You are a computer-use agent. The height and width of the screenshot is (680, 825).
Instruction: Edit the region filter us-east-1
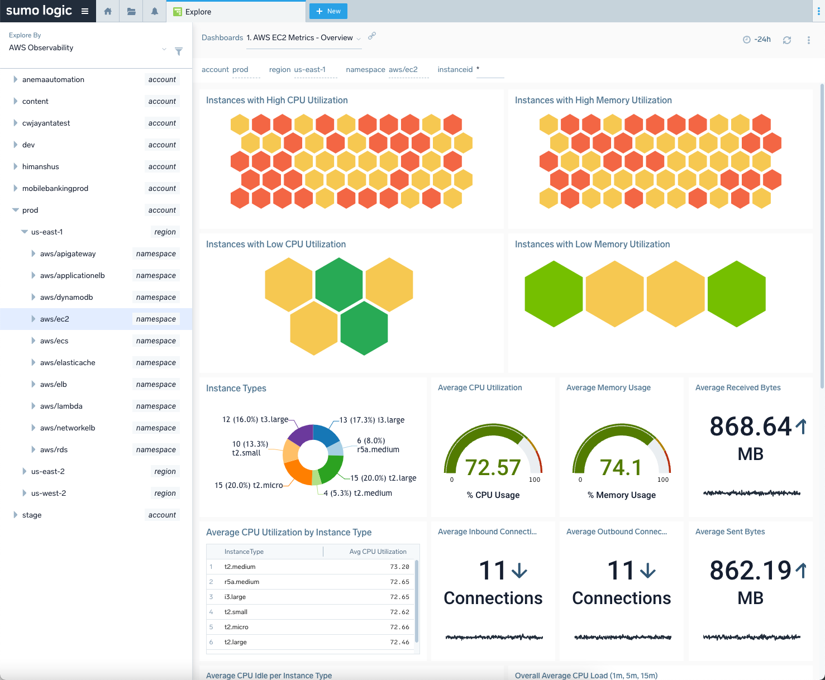coord(315,70)
